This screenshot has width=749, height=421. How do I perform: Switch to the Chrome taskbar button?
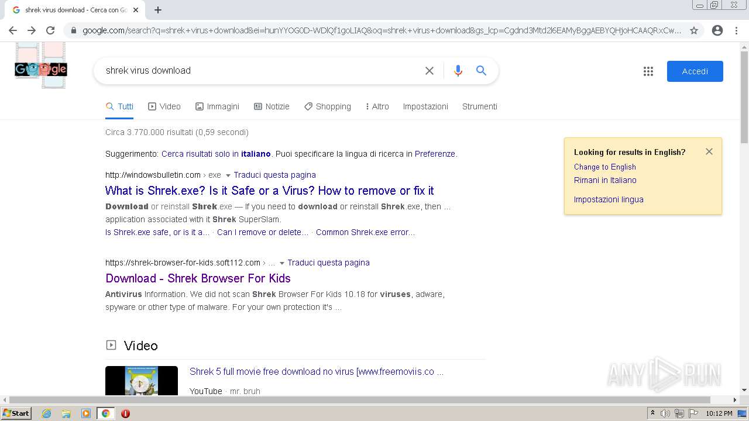click(105, 413)
